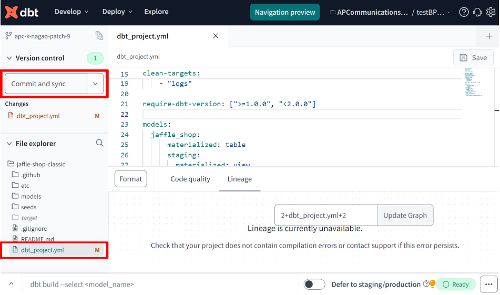Click the defer help question icon
This screenshot has width=500, height=295.
[x=426, y=284]
